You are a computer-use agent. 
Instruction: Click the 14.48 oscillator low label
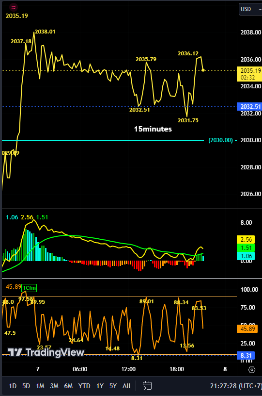click(x=112, y=349)
